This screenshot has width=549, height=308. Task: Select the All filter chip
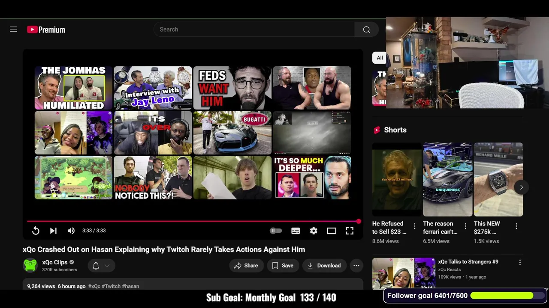[380, 58]
